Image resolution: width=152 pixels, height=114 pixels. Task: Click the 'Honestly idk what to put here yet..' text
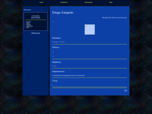click(114, 18)
